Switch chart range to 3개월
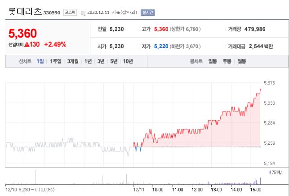The image size is (289, 196). 73,61
